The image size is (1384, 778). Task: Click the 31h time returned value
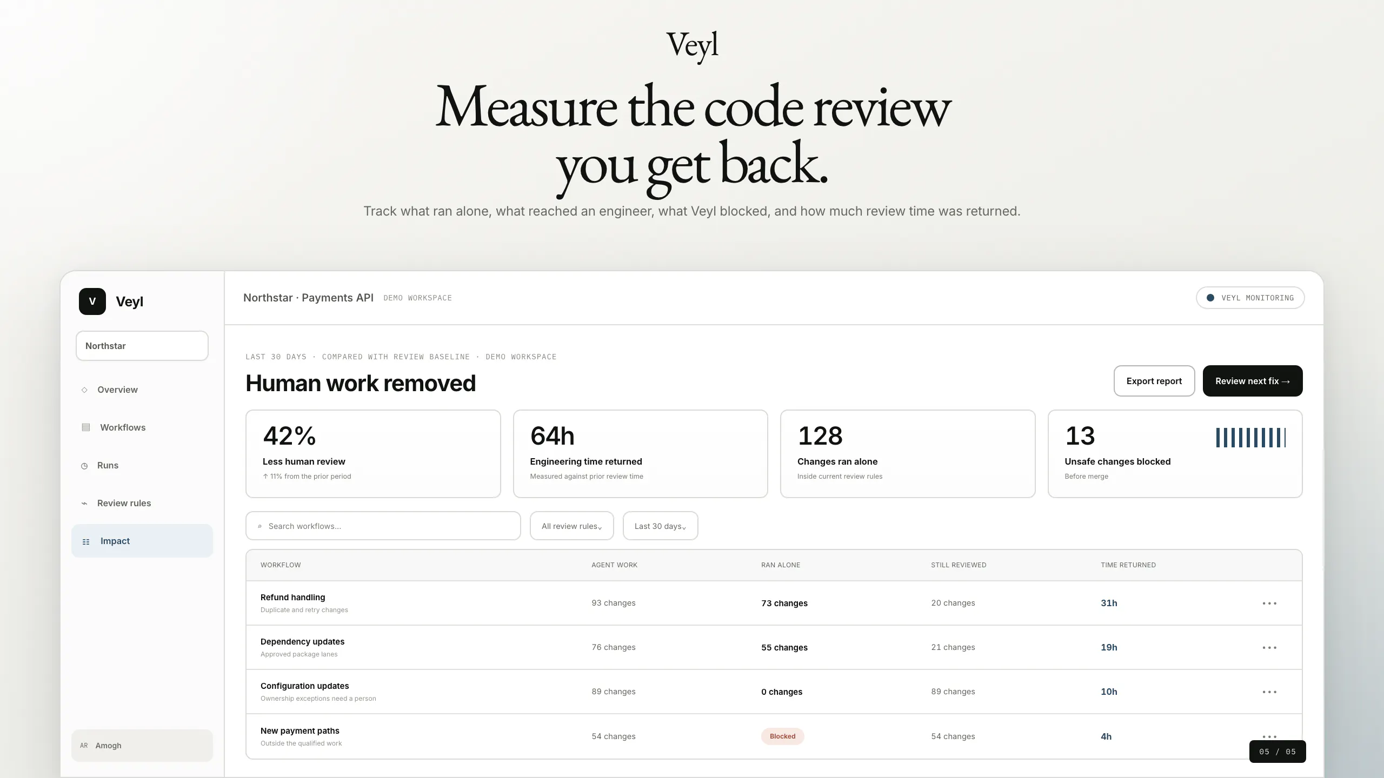[x=1109, y=603]
